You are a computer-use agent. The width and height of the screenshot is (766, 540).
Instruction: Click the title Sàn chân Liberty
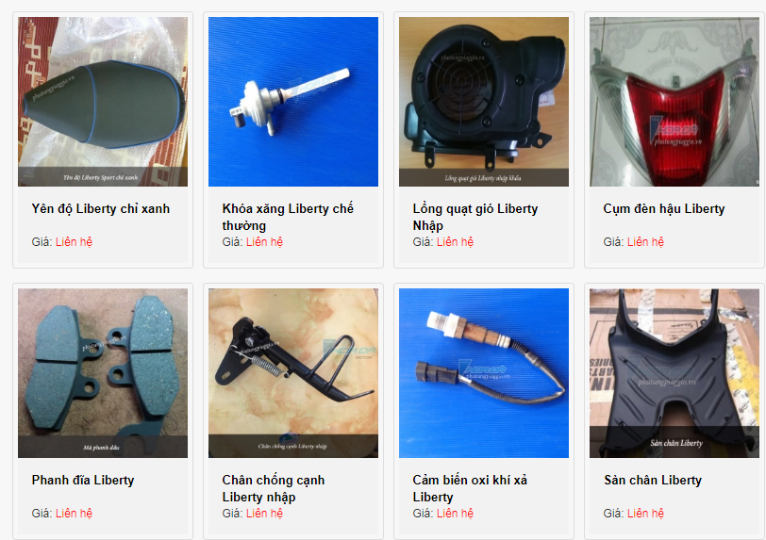(x=653, y=481)
